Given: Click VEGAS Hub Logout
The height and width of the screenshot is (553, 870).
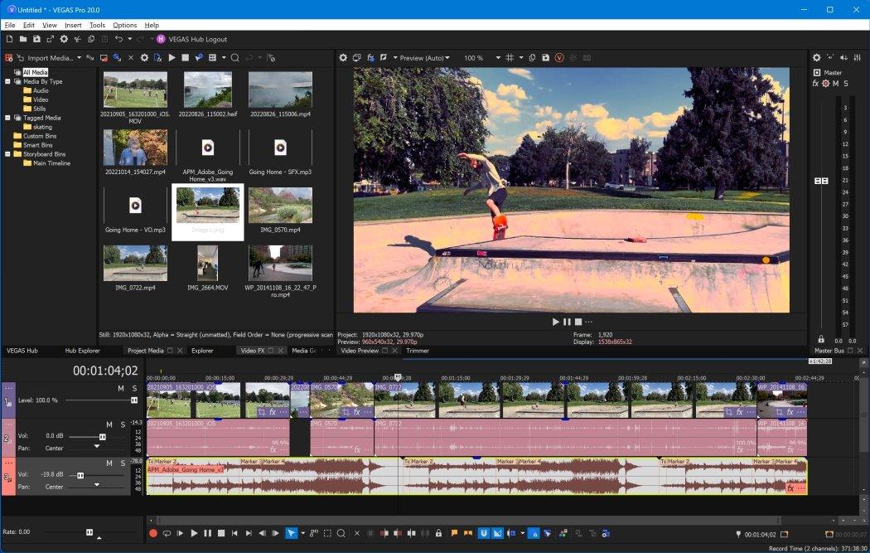Looking at the screenshot, I should coord(196,39).
